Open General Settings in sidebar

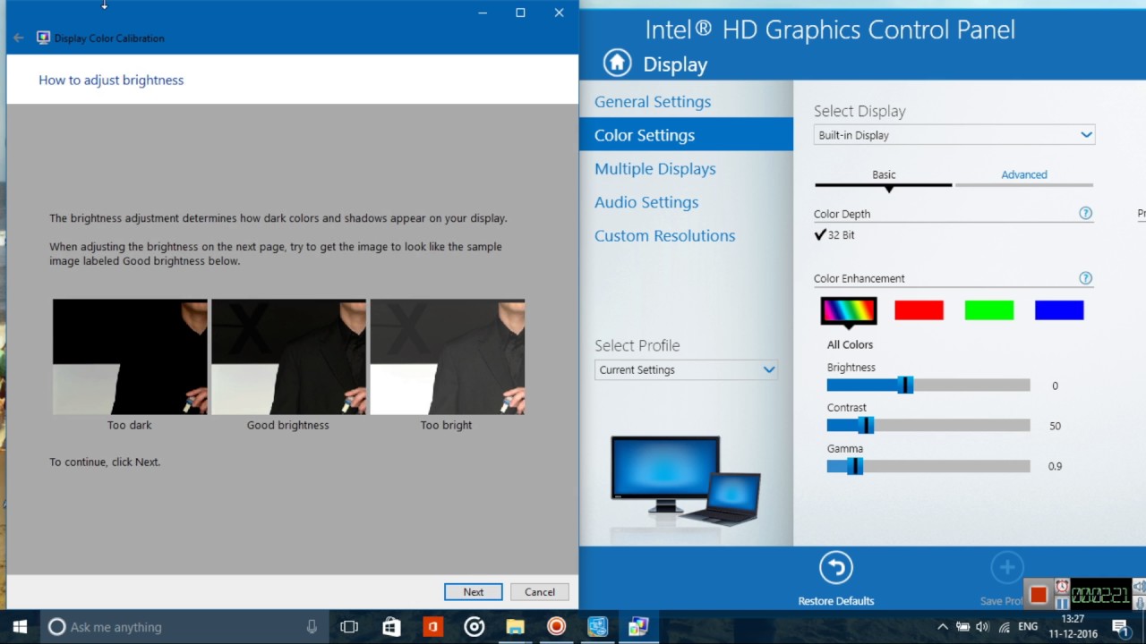click(653, 102)
